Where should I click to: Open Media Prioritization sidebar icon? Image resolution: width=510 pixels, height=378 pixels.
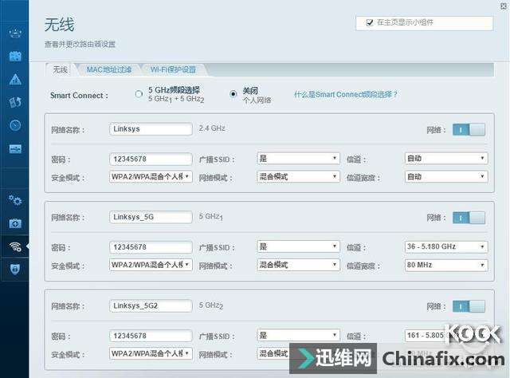[x=15, y=102]
